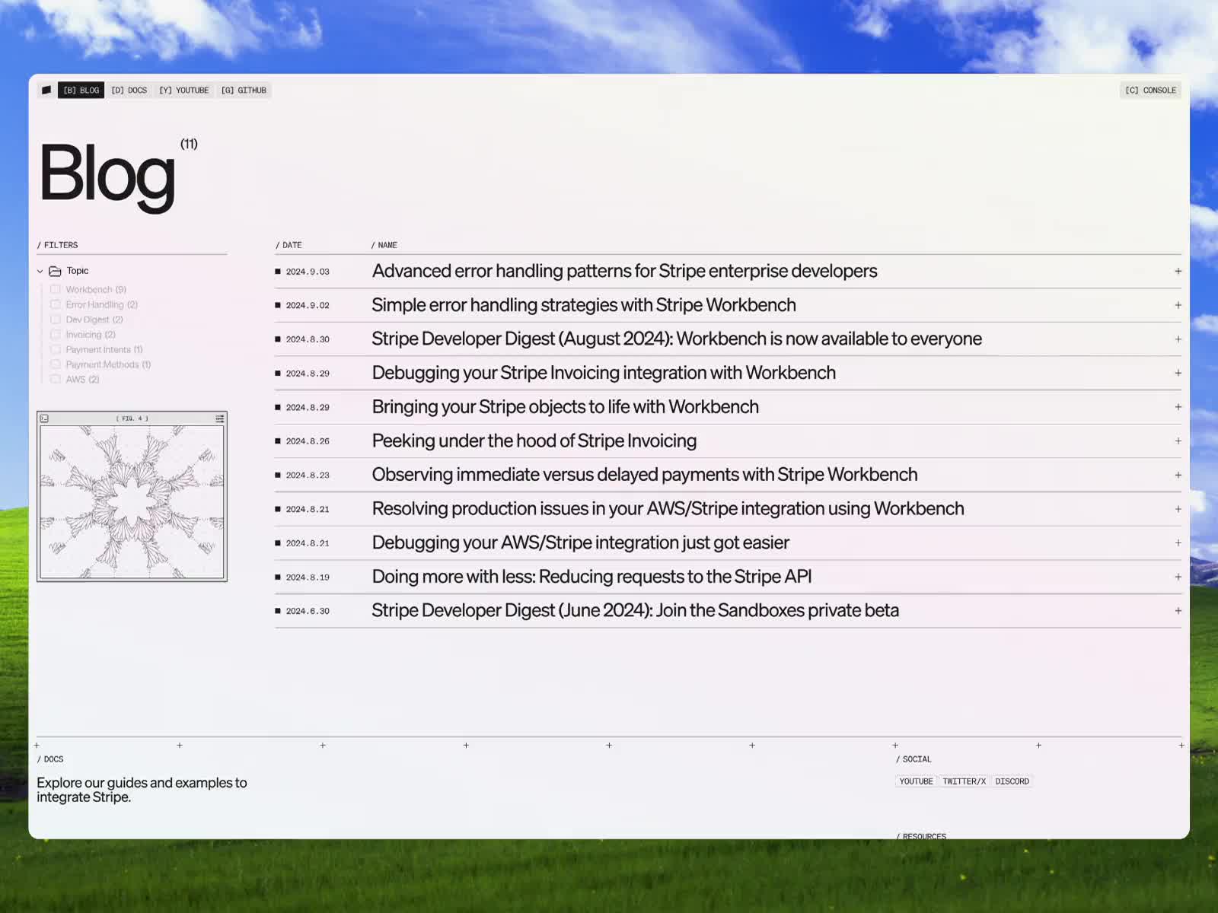Image resolution: width=1218 pixels, height=913 pixels.
Task: Open the filter sliders icon on the FIG. 4 panel
Action: (x=218, y=417)
